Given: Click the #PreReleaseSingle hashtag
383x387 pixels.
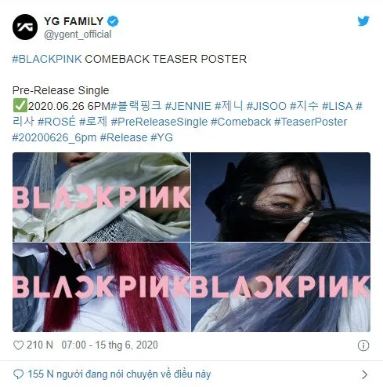Looking at the screenshot, I should click(x=159, y=122).
